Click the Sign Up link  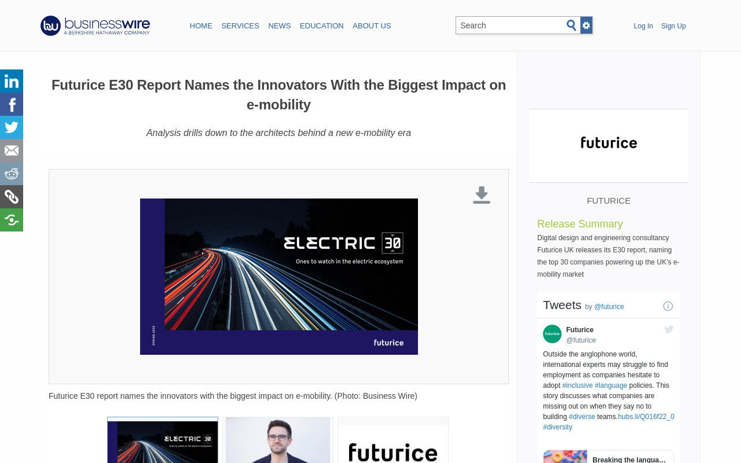(x=673, y=26)
